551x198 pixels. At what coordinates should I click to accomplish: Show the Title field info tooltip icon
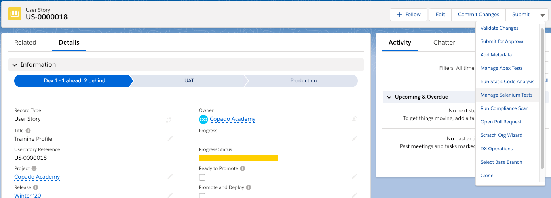click(28, 131)
